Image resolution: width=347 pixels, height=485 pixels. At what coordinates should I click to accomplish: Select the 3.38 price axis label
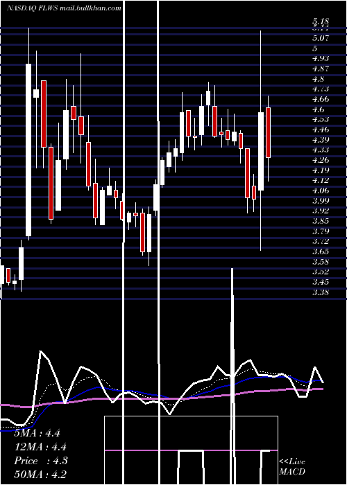click(321, 292)
